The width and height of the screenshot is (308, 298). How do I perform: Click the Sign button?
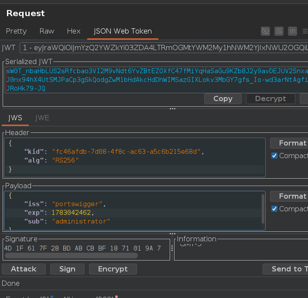[x=67, y=269]
